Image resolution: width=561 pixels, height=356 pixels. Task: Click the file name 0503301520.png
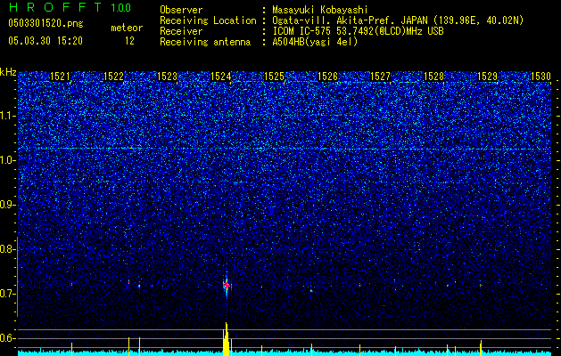[45, 23]
